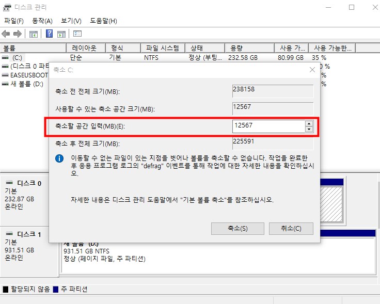
Task: Click the 레이아웃 column header
Action: pos(86,48)
